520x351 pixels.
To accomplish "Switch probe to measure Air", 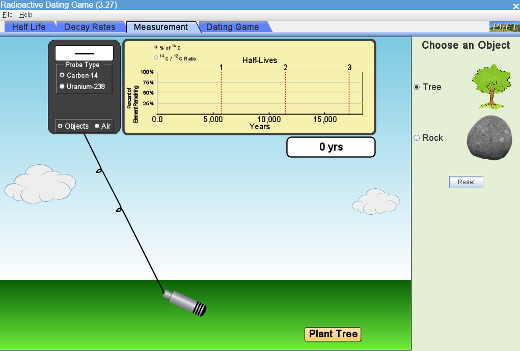I will point(97,126).
